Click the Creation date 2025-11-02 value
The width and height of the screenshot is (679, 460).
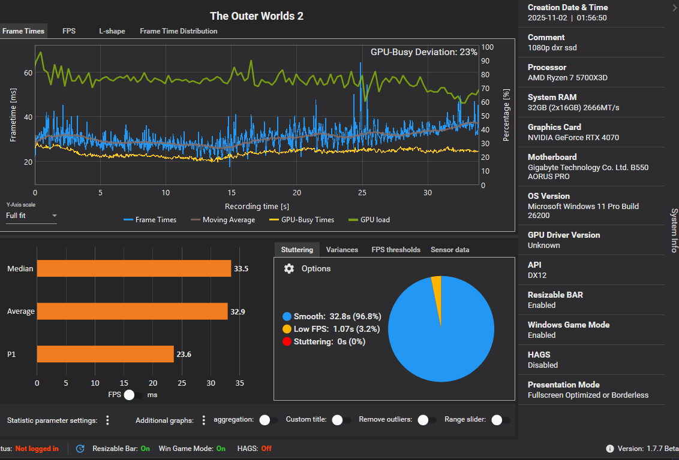(x=567, y=18)
